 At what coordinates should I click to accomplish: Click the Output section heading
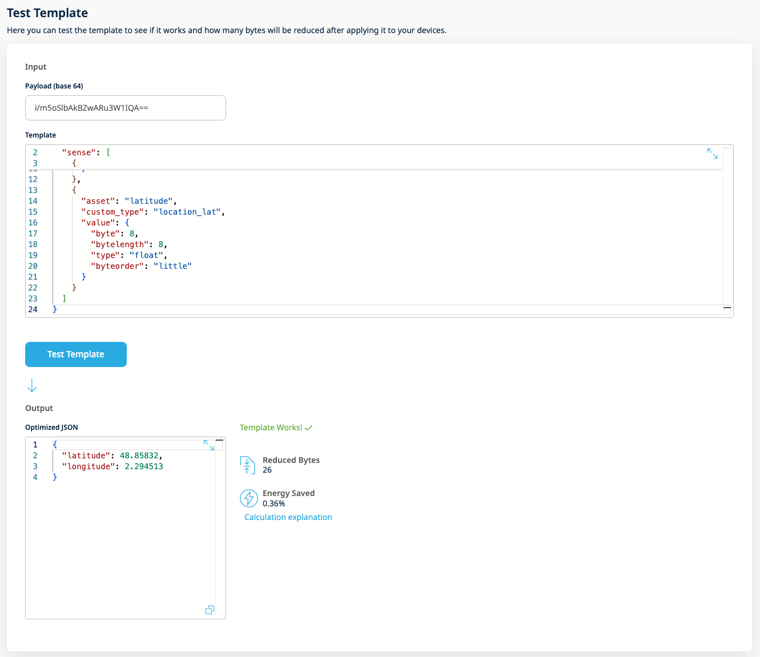39,408
